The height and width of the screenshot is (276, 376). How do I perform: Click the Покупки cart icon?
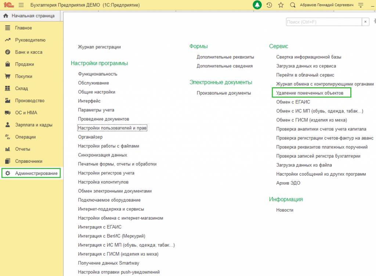point(8,76)
